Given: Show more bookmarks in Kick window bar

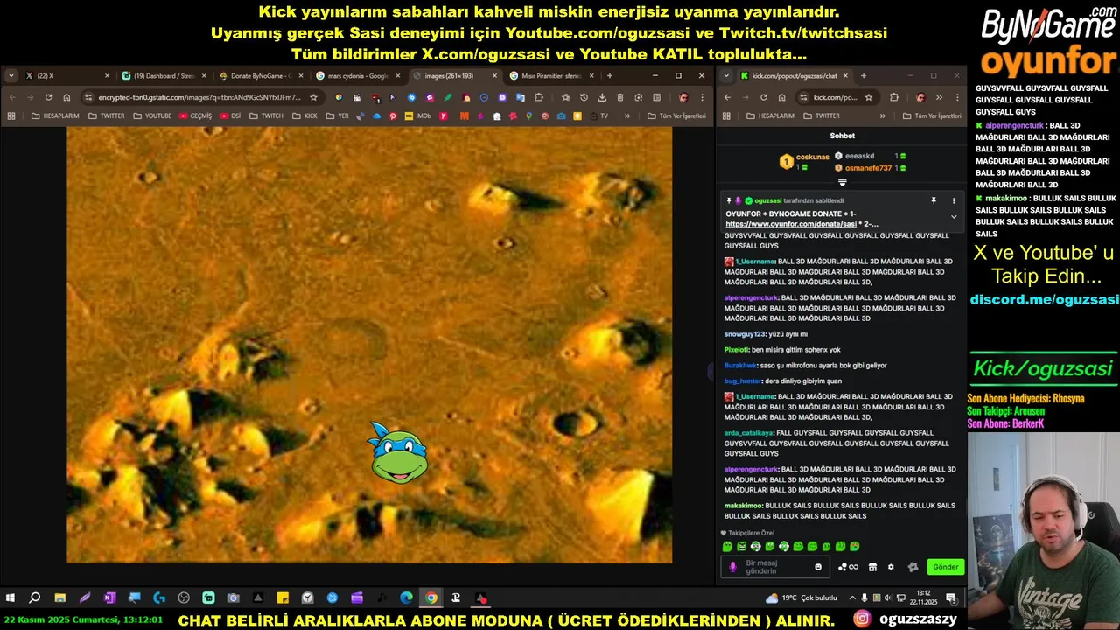Looking at the screenshot, I should [x=882, y=115].
